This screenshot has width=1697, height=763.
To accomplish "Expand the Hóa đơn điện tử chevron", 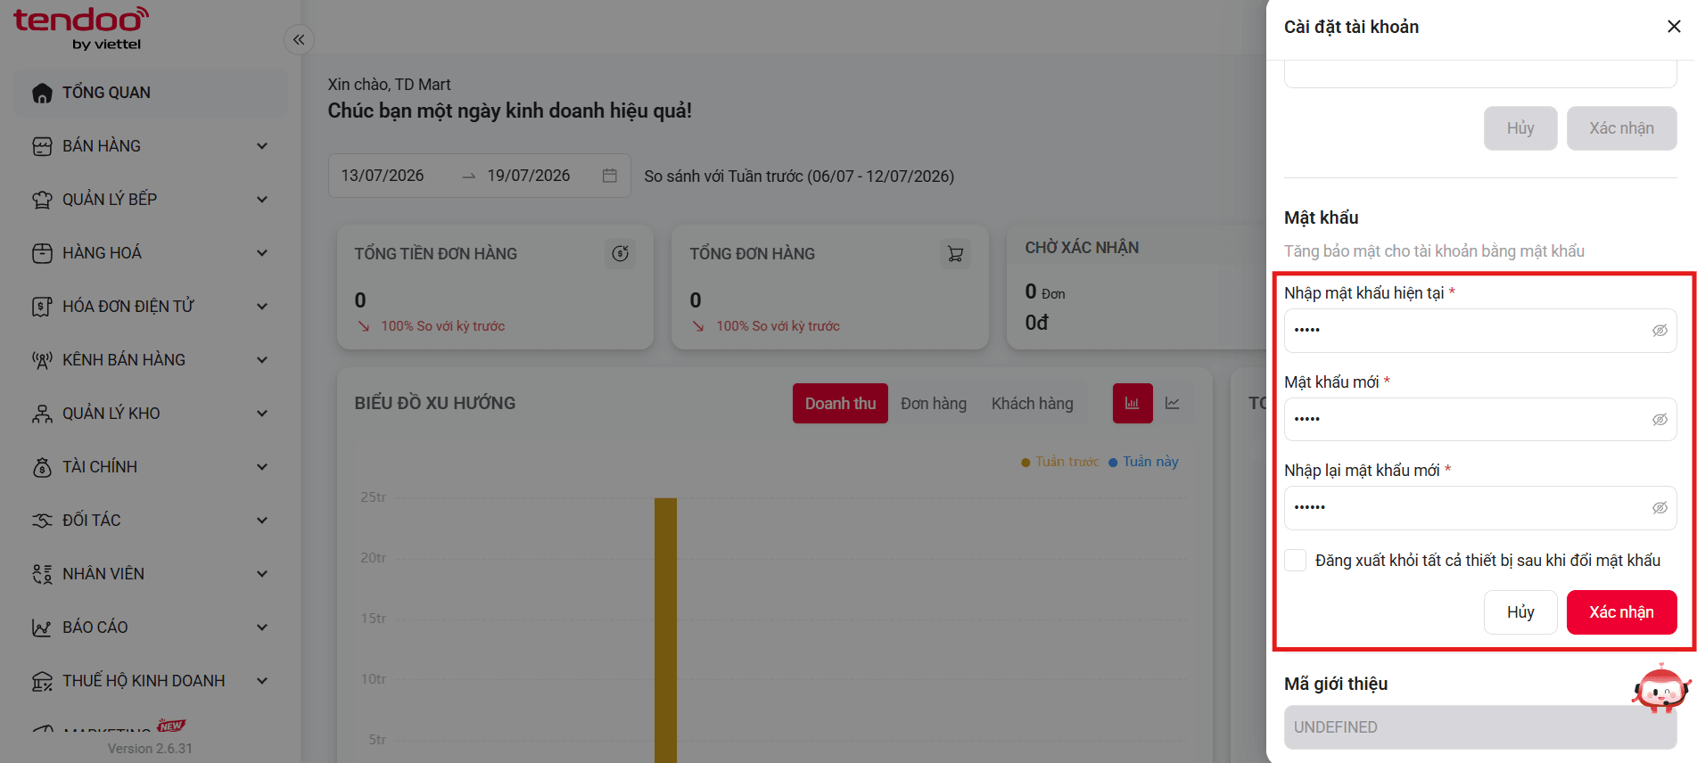I will coord(262,307).
